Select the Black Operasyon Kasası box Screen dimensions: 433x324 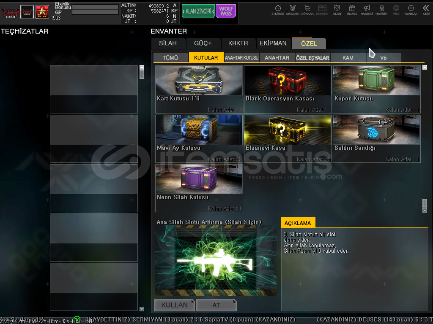click(x=288, y=89)
